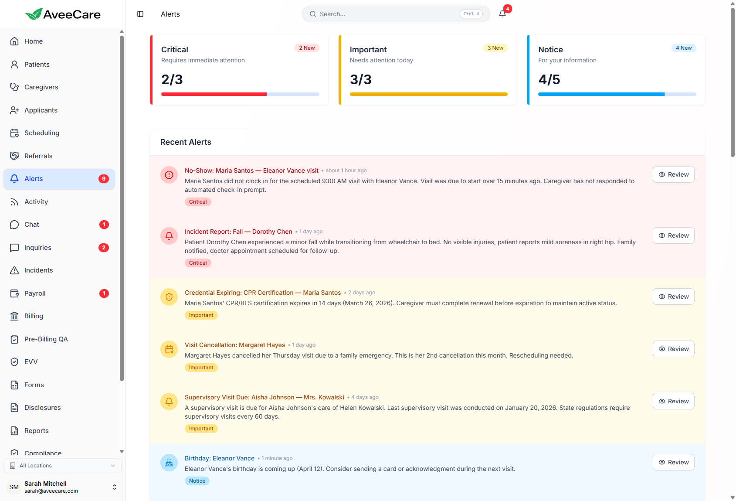Open the Incidents warning icon
This screenshot has width=736, height=501.
coord(15,270)
